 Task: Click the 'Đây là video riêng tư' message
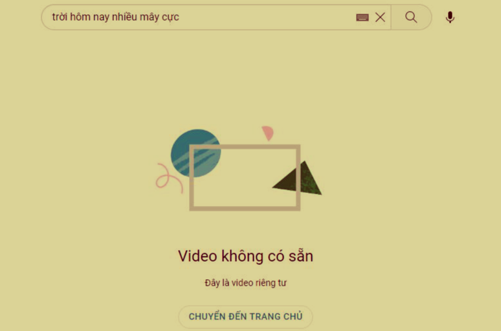click(245, 283)
